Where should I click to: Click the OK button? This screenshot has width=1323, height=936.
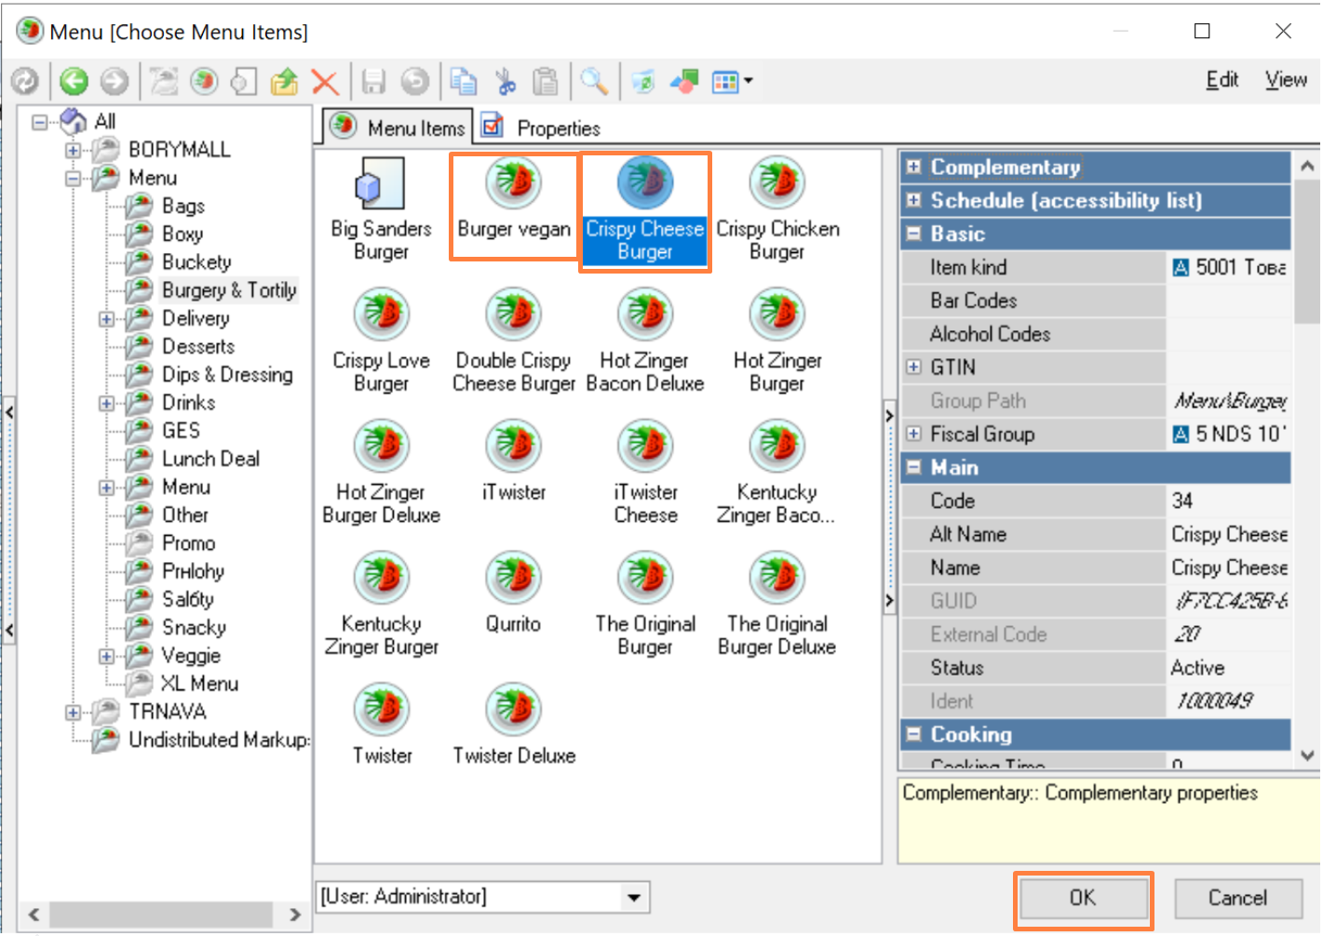click(1083, 899)
